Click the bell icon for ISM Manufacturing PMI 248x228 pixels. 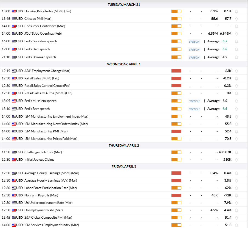[x=236, y=132]
